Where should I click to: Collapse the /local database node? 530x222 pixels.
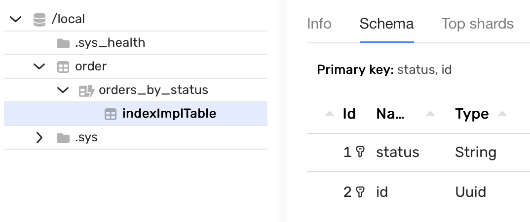coord(16,19)
